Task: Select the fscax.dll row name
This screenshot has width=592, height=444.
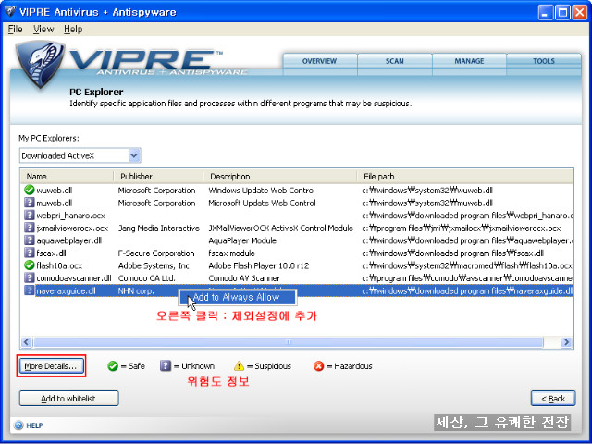Action: click(x=51, y=253)
